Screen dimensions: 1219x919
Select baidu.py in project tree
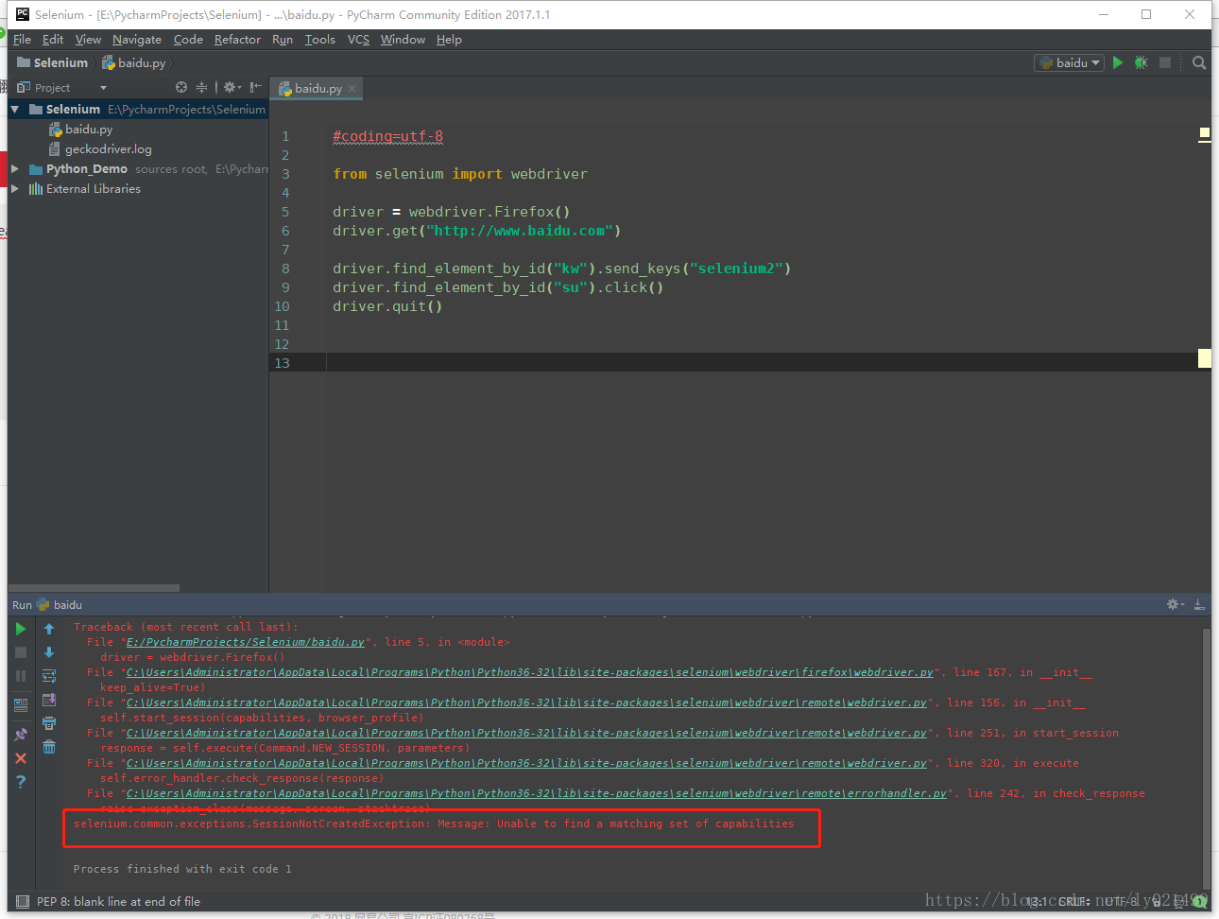[x=89, y=130]
